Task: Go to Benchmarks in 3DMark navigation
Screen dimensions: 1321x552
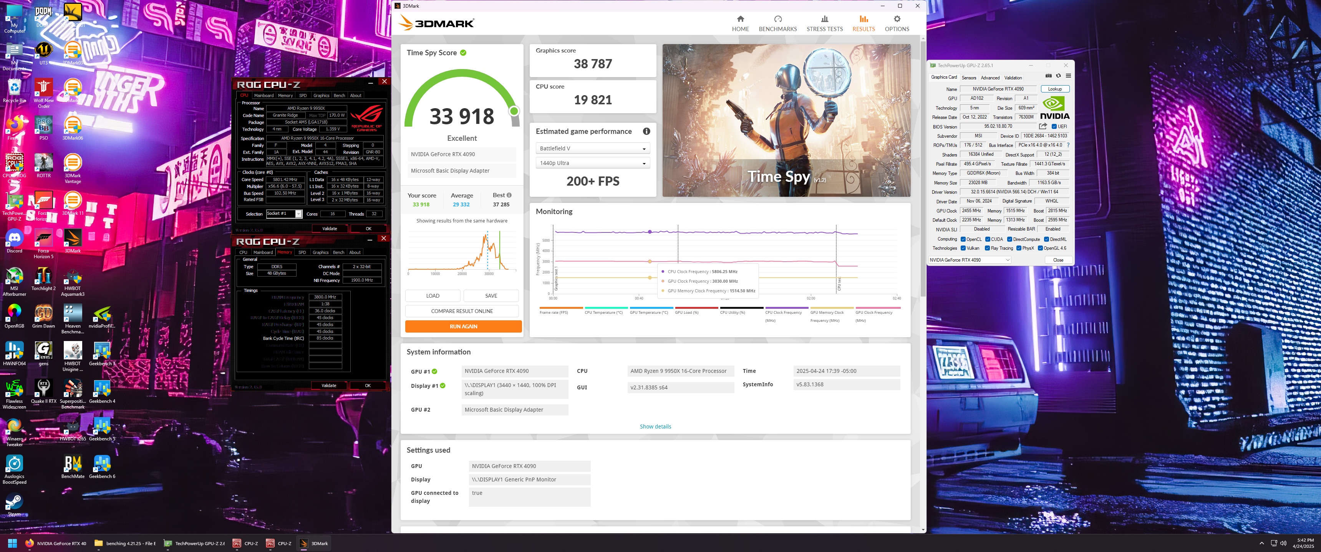Action: 777,23
